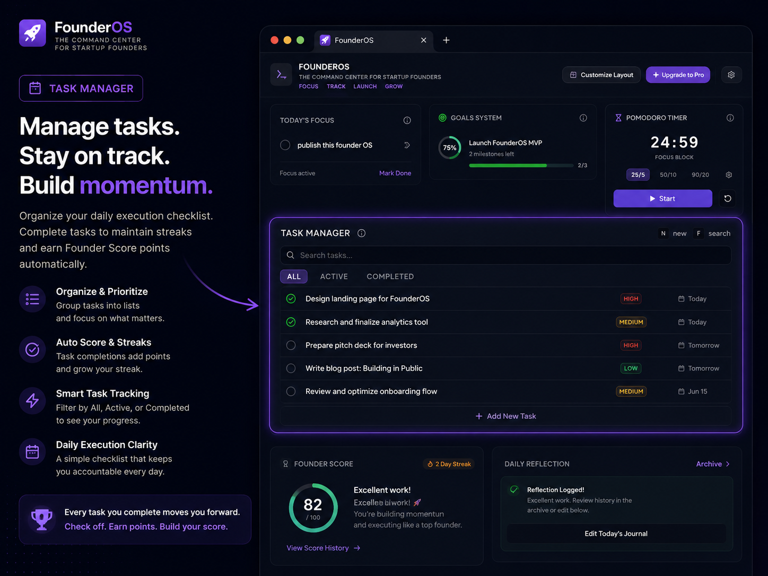Click the F search shortcut key
The height and width of the screenshot is (576, 768).
(699, 233)
